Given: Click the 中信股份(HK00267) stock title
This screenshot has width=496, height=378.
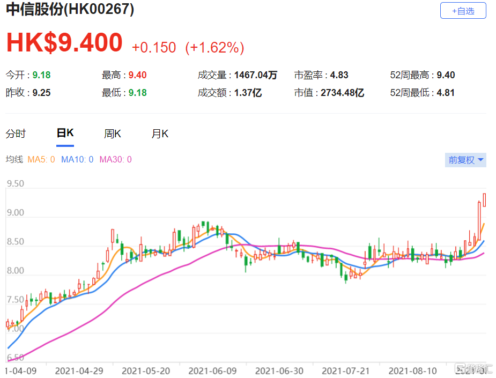Looking at the screenshot, I should pos(70,9).
